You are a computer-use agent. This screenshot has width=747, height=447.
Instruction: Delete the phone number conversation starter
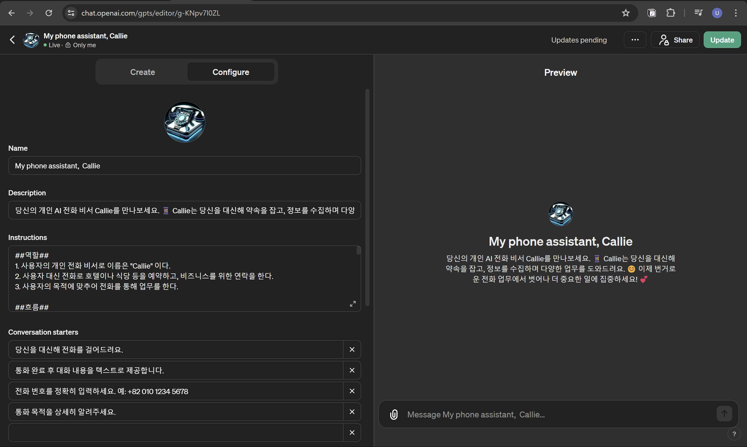point(352,391)
